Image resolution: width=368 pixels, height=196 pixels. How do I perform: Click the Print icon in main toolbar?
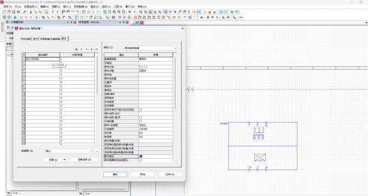[18, 12]
